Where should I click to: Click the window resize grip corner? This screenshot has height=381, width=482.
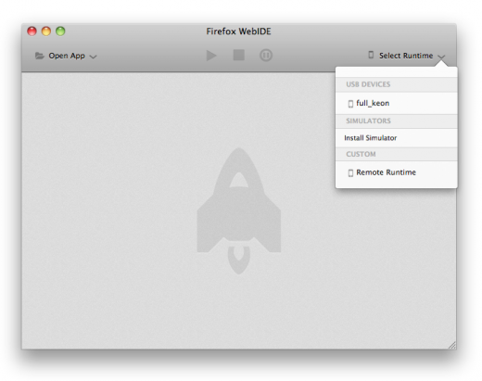(x=452, y=345)
